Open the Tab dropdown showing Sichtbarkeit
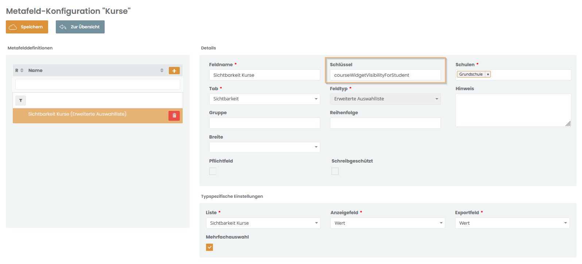Image resolution: width=582 pixels, height=264 pixels. (264, 99)
